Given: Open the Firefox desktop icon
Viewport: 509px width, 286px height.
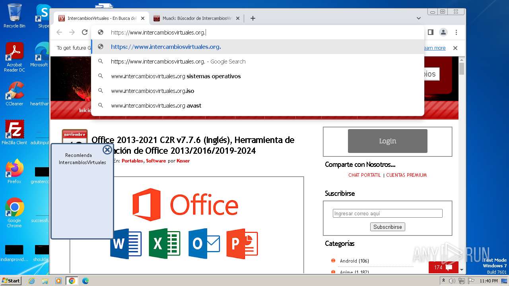Looking at the screenshot, I should tap(14, 172).
